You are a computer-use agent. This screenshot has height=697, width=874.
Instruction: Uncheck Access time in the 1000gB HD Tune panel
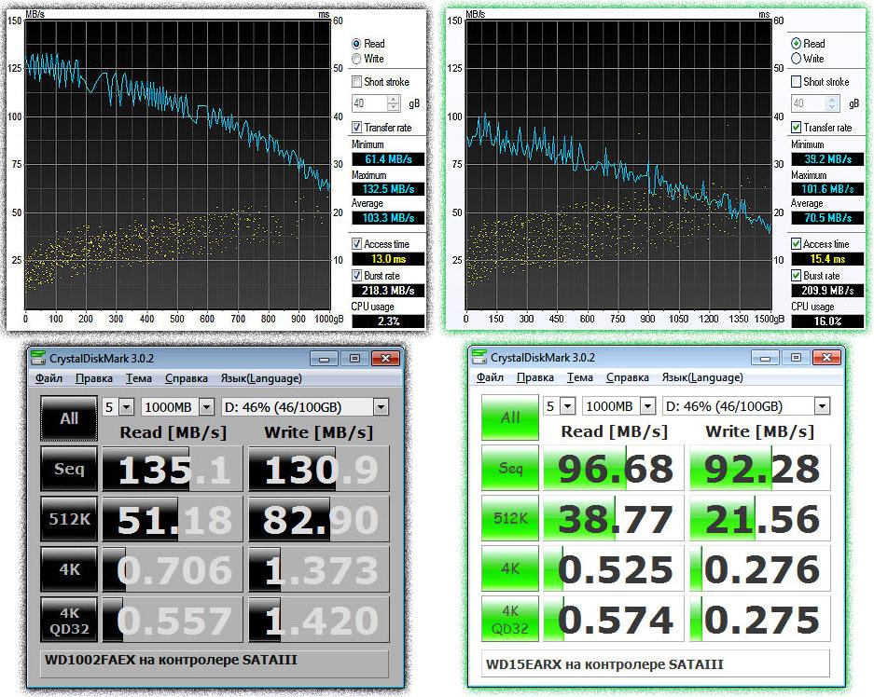click(x=357, y=244)
